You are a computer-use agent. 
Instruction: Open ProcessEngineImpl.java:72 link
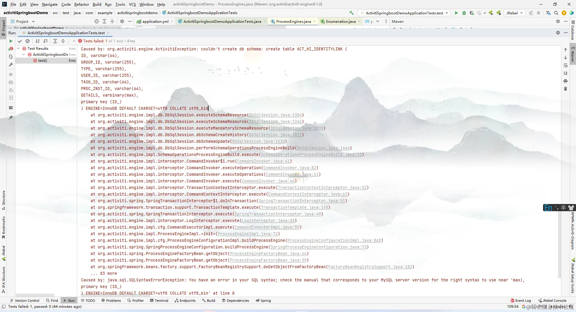(x=247, y=234)
